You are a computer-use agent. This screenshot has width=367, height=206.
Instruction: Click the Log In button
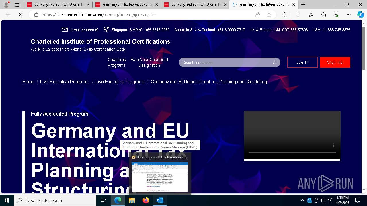click(302, 62)
